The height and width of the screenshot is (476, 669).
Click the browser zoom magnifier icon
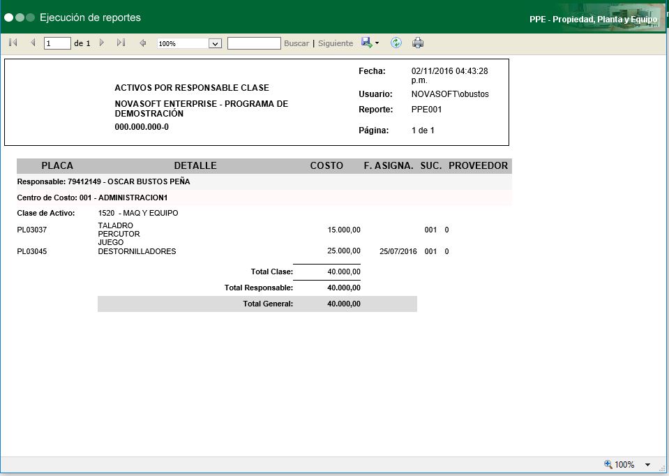click(608, 464)
